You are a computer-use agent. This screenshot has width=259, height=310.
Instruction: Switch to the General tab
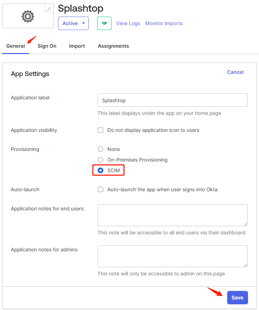[16, 46]
